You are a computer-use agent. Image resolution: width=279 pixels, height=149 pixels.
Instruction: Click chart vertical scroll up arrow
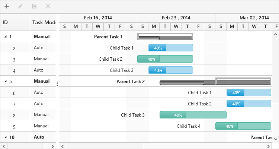[x=276, y=34]
